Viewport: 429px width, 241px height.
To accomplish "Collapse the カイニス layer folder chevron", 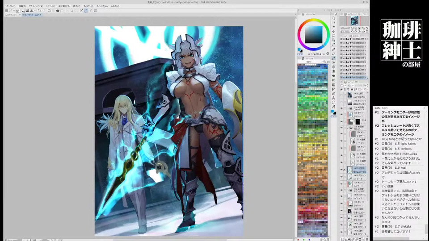I will tap(348, 128).
